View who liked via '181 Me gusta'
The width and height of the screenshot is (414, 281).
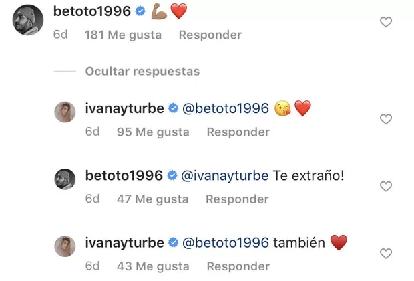(x=123, y=35)
